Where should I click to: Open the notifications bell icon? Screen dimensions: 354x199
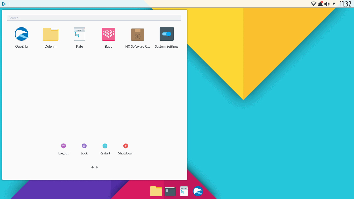click(321, 4)
